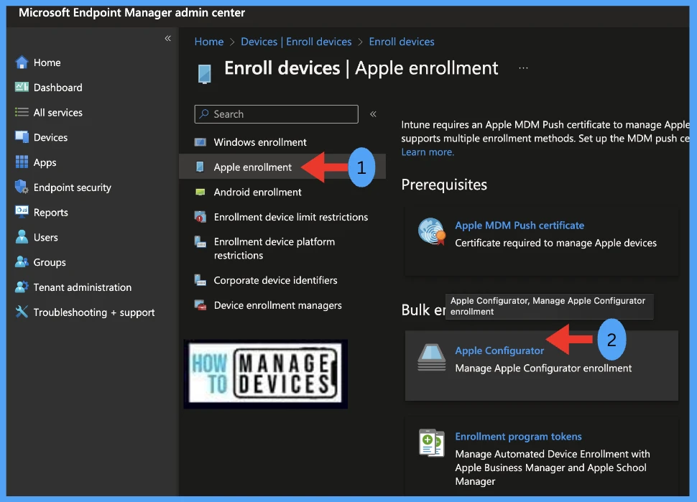Open Troubleshooting + support
This screenshot has width=697, height=502.
tap(94, 312)
